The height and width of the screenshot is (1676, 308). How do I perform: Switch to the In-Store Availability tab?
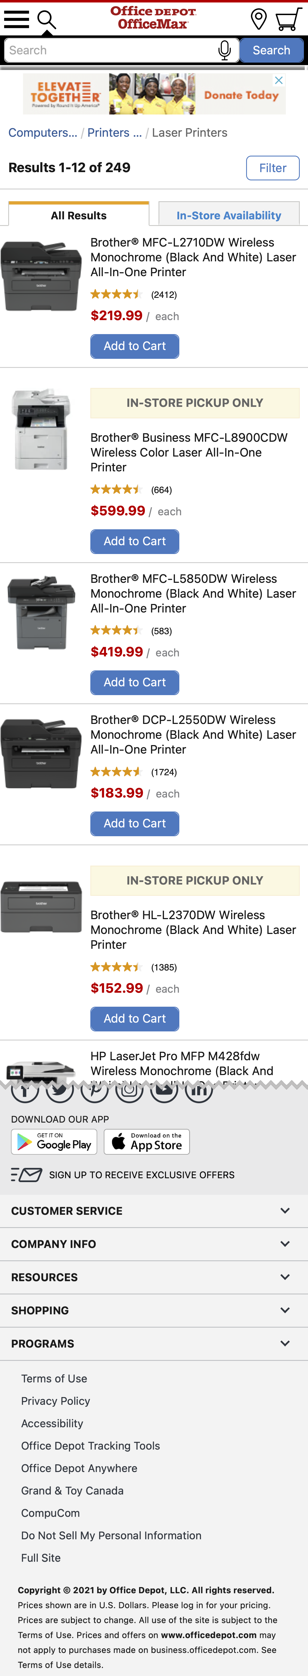point(228,215)
